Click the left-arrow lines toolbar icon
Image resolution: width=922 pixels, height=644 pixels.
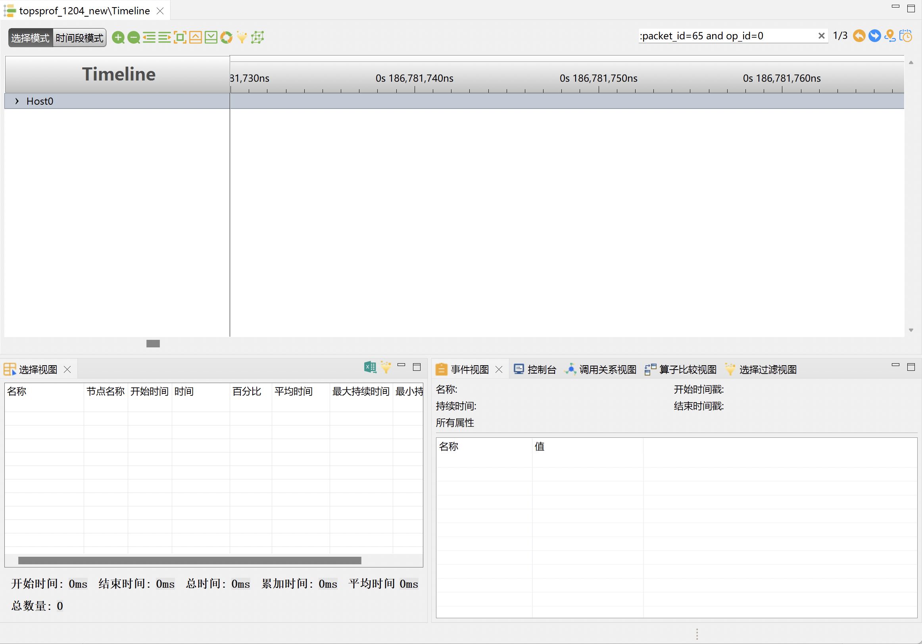pyautogui.click(x=149, y=37)
